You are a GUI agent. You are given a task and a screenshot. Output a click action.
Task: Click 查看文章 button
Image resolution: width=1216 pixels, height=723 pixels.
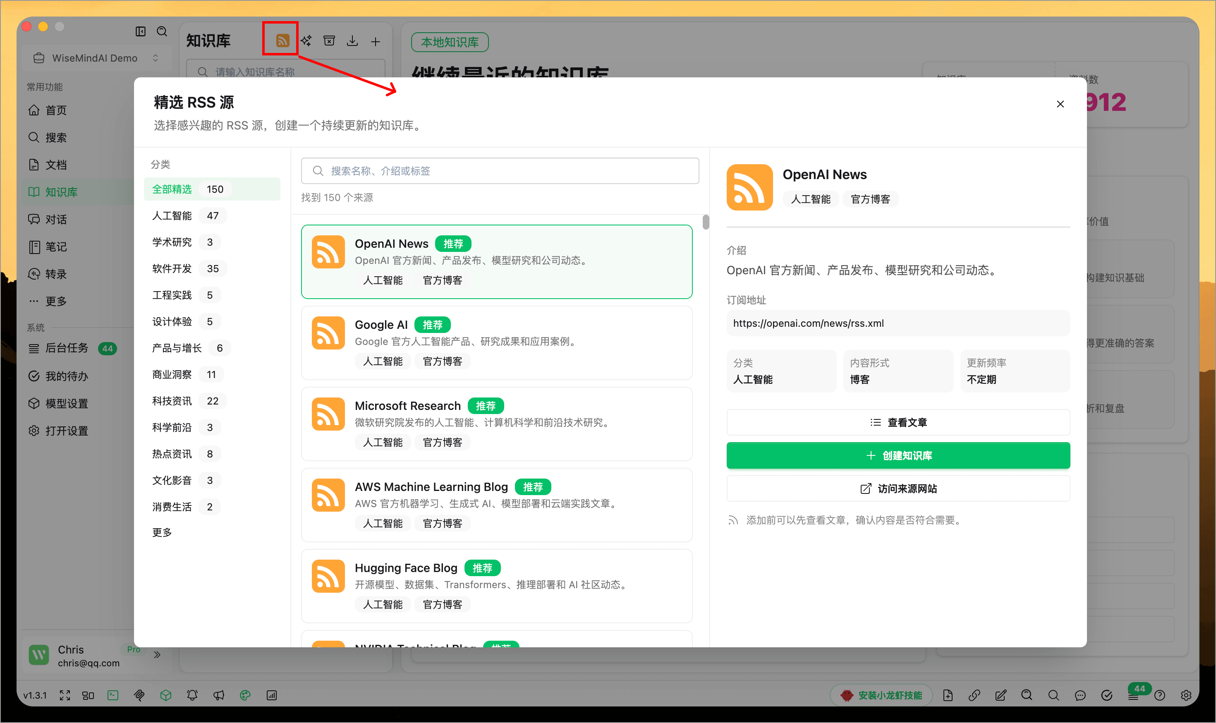coord(898,422)
